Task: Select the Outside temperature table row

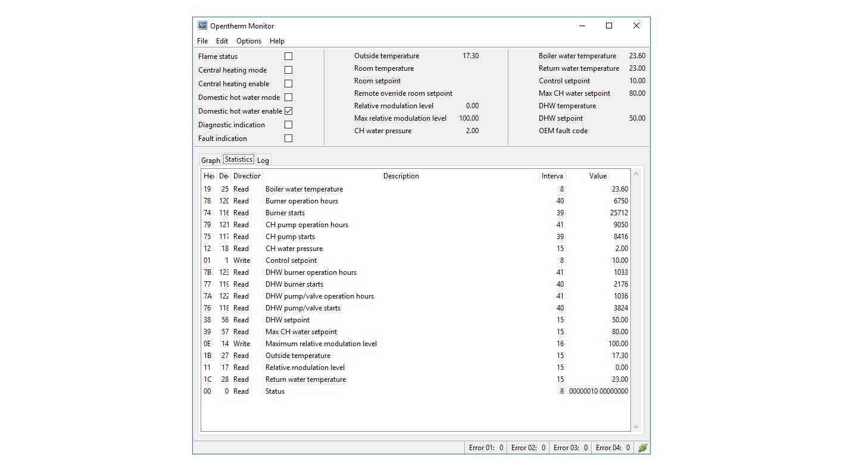Action: pos(416,356)
